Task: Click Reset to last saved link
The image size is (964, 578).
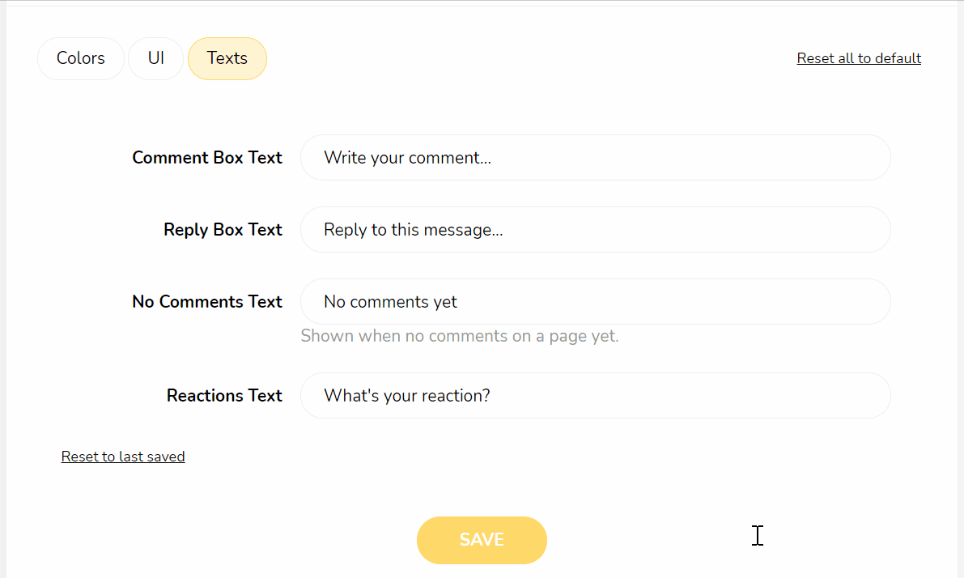Action: (x=123, y=457)
